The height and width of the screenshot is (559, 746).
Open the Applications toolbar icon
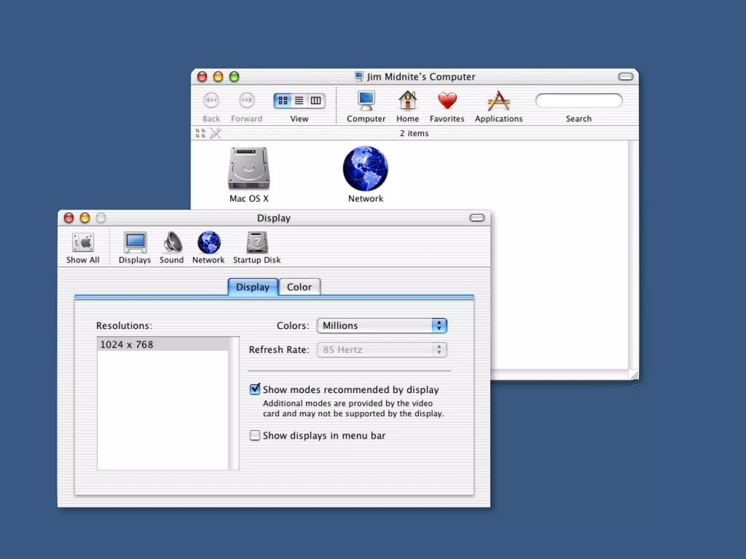click(x=498, y=101)
